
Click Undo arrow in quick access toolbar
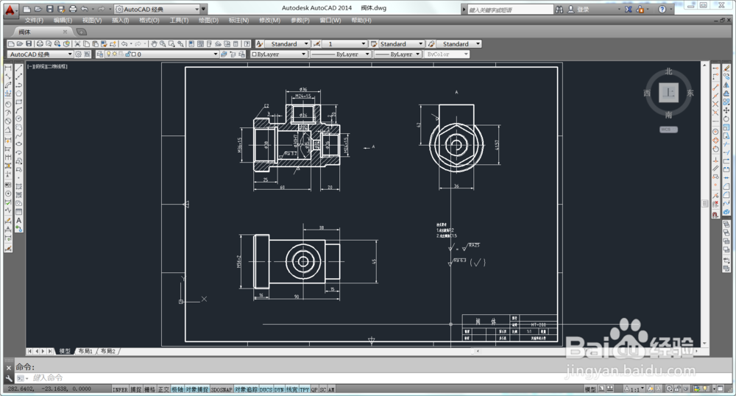coord(85,9)
